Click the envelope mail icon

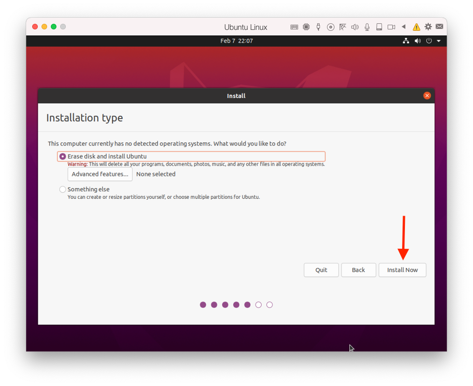439,27
